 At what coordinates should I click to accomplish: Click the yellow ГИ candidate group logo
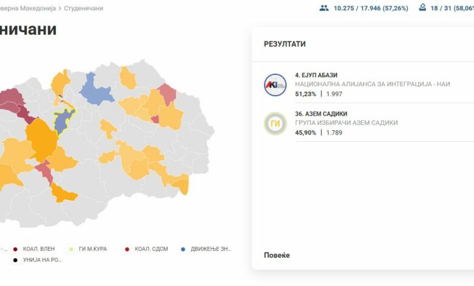coord(275,124)
